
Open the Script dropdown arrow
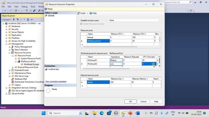87,13
